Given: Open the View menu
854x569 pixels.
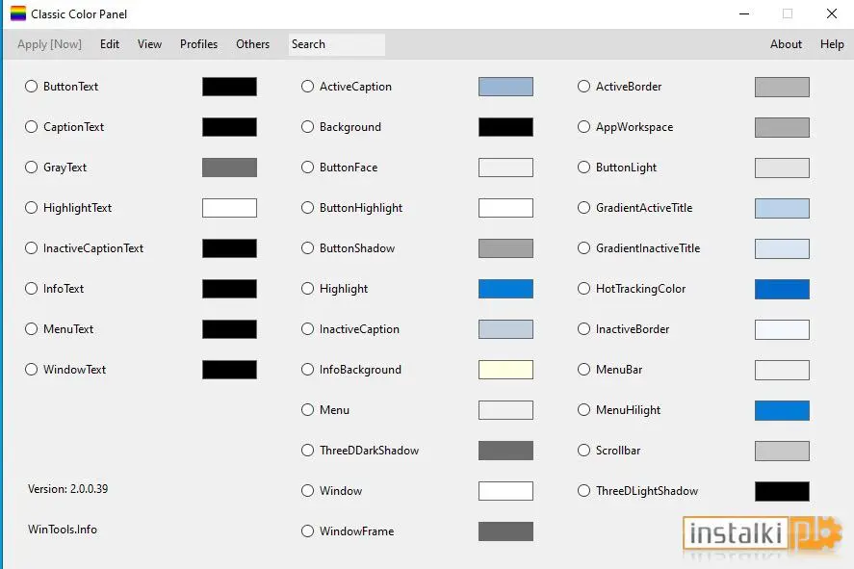Looking at the screenshot, I should (x=149, y=44).
